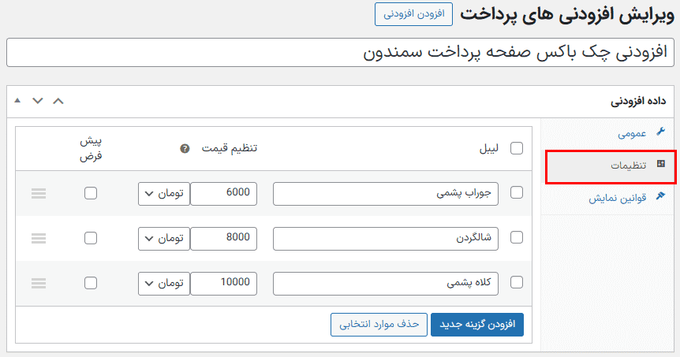Select the جوراب پشمی row checkbox
Viewport: 680px width, 357px height.
(x=517, y=192)
